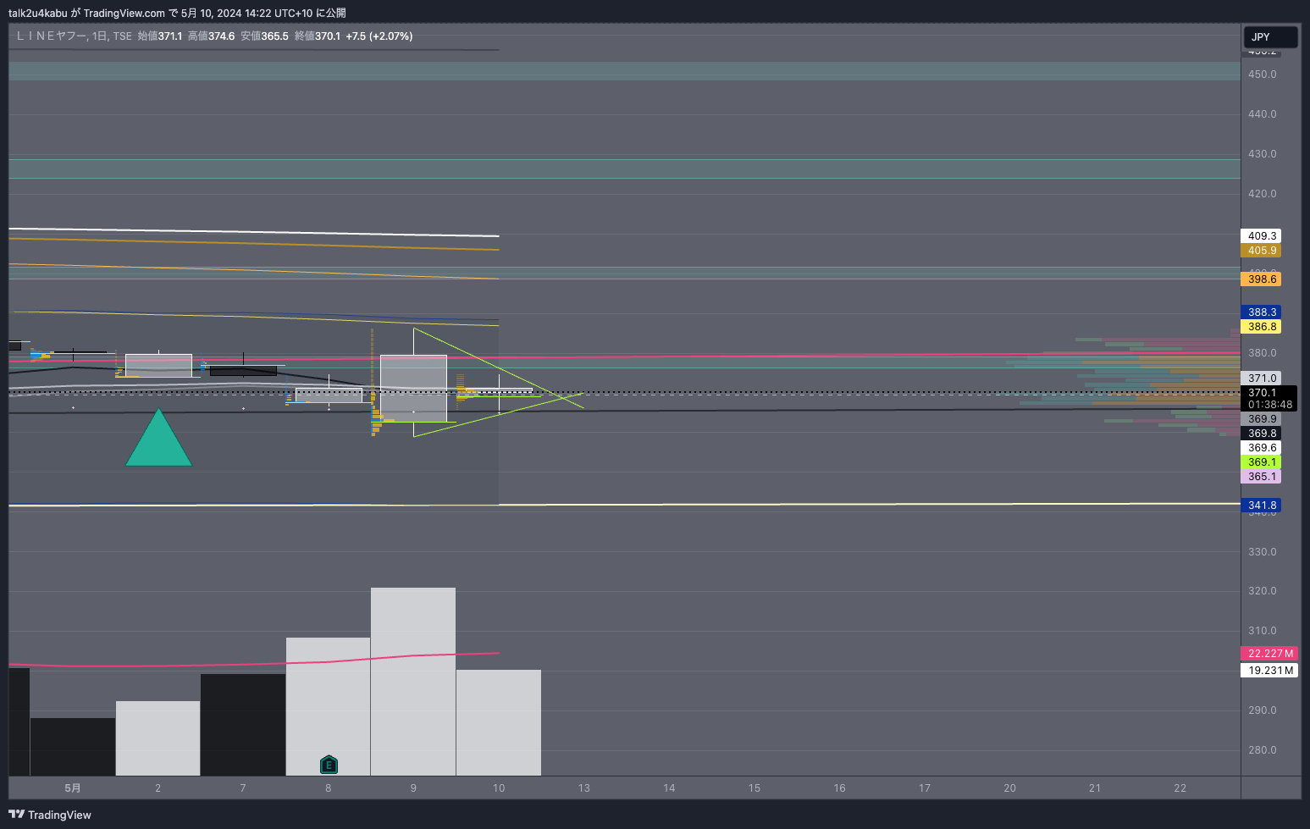
Task: Open the JPY currency selector
Action: tap(1270, 36)
